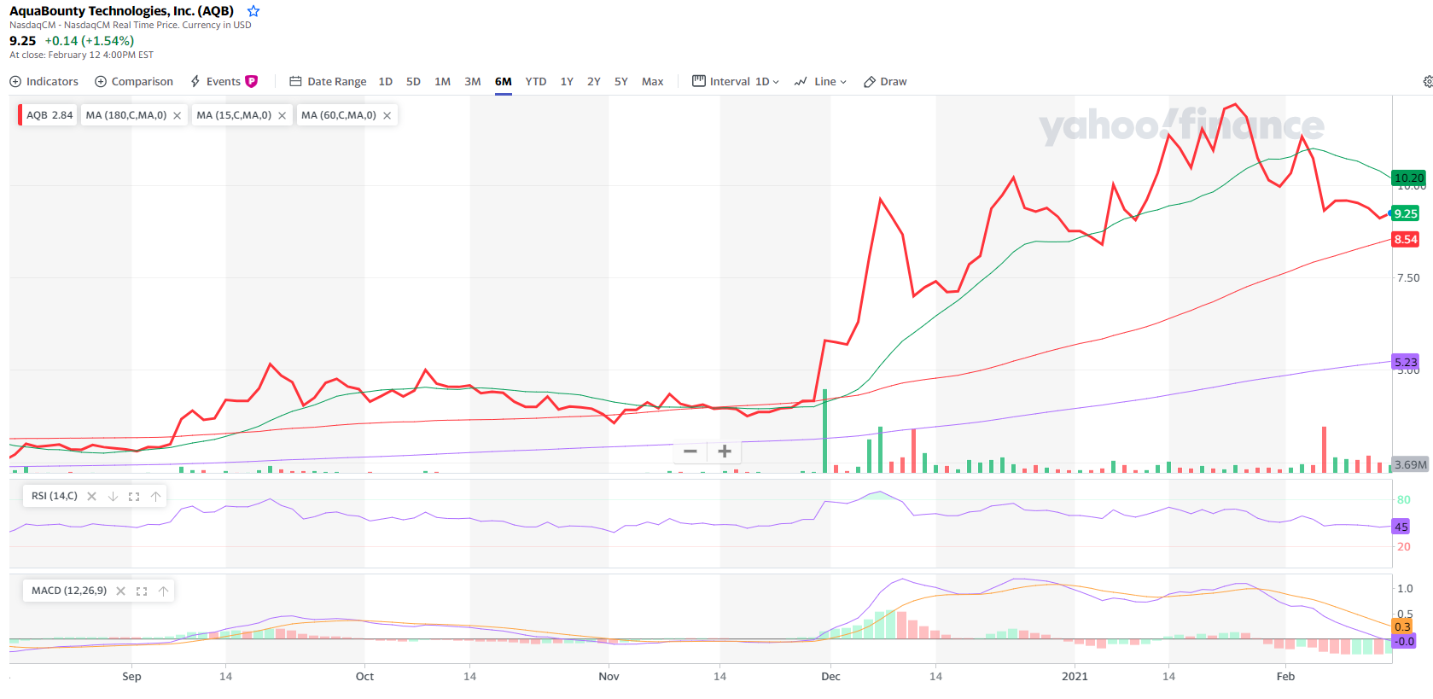Remove the MA (180,C,MA,0) indicator
The width and height of the screenshot is (1433, 699).
click(x=178, y=115)
